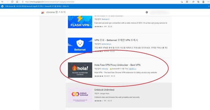This screenshot has height=110, width=210.
Task: Visit the hola.org provider link
Action: click(105, 69)
